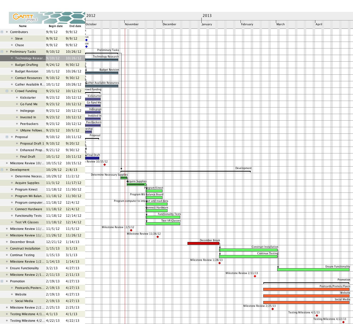Collapse the Proposal group
Screen dimensions: 353x324
[x=7, y=137]
